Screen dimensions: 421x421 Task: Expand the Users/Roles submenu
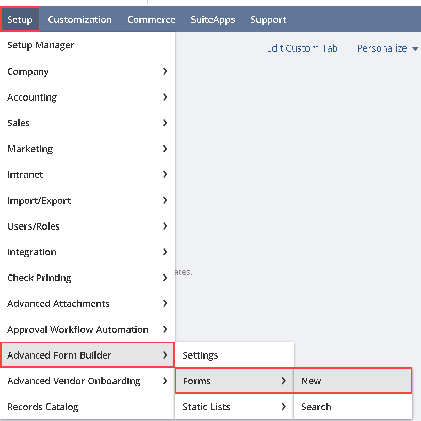34,226
